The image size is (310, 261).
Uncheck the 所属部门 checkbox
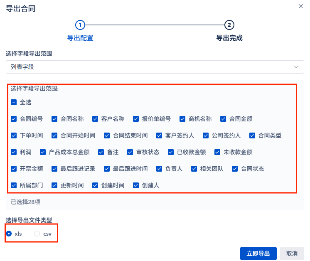(x=14, y=185)
